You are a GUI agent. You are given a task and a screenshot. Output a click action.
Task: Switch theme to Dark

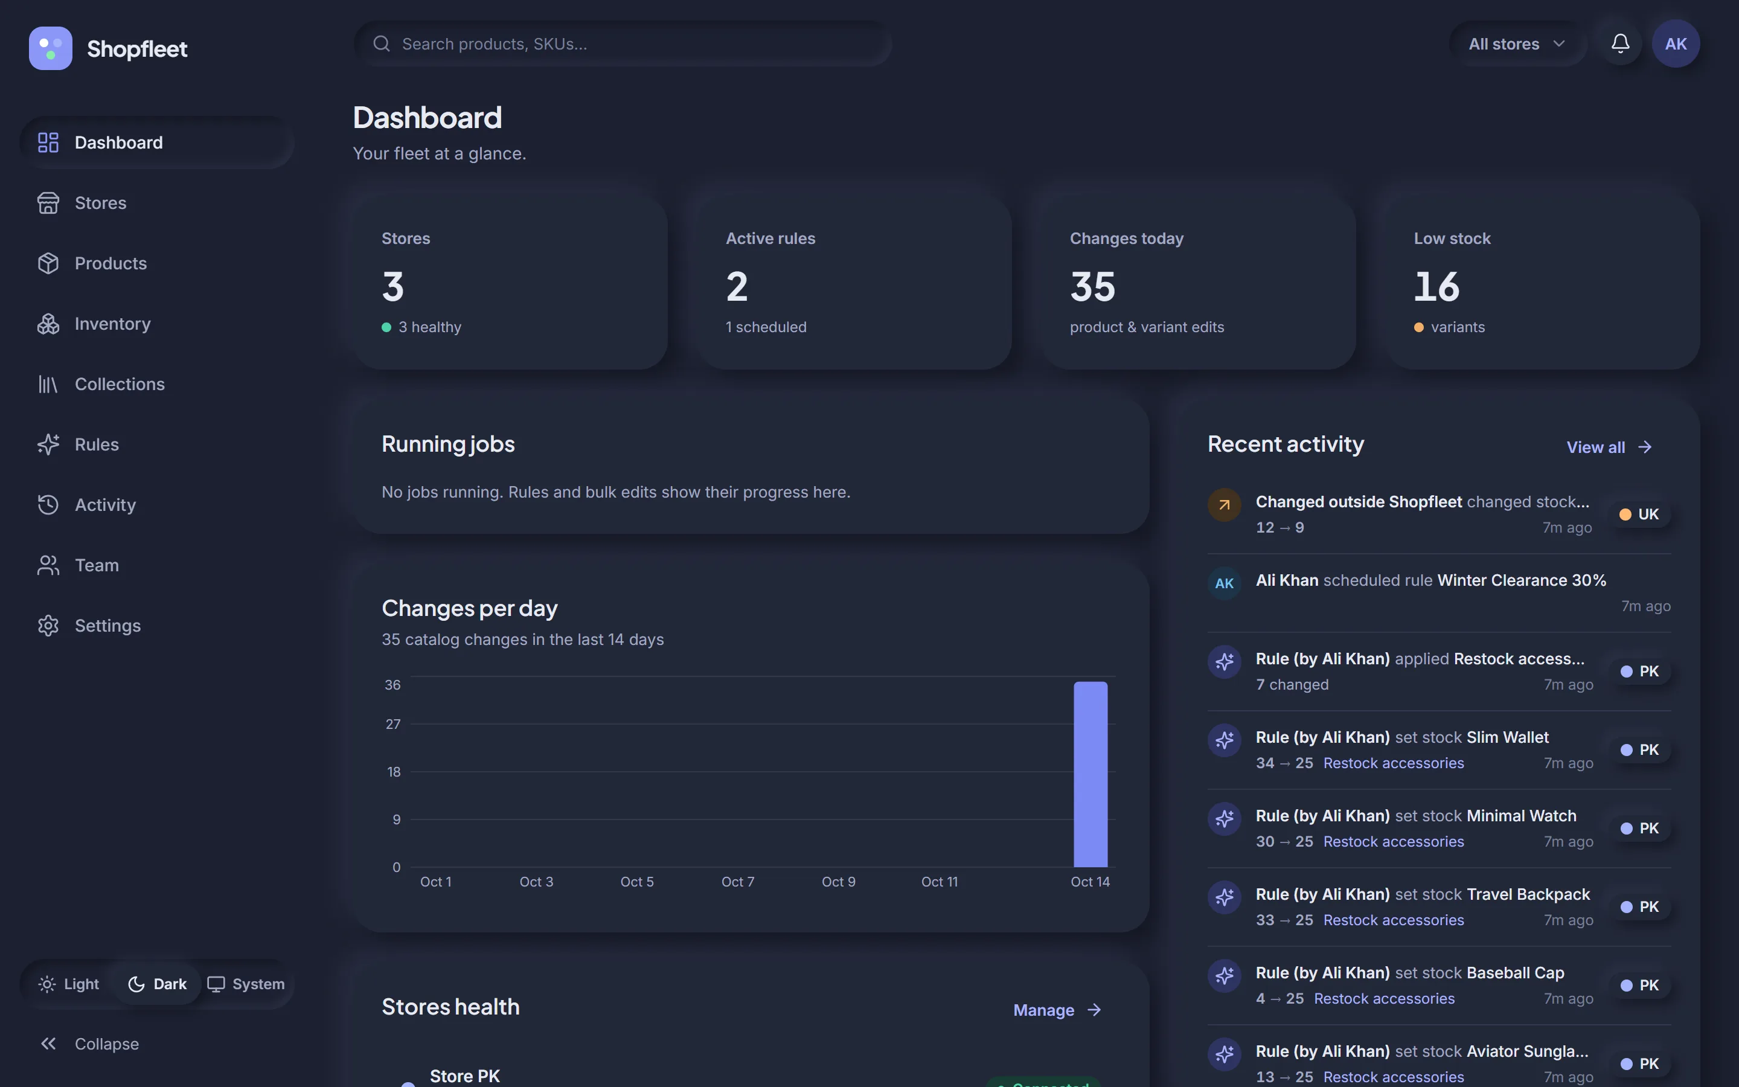click(x=156, y=984)
